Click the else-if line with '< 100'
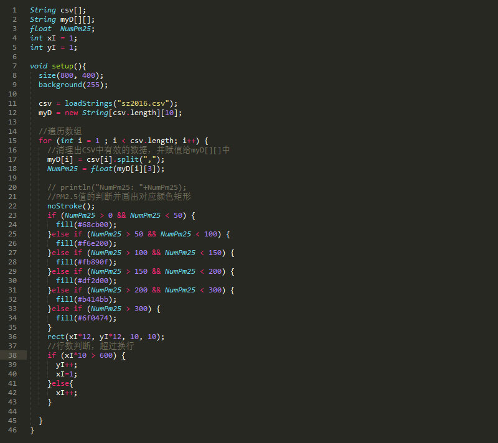 pyautogui.click(x=138, y=234)
